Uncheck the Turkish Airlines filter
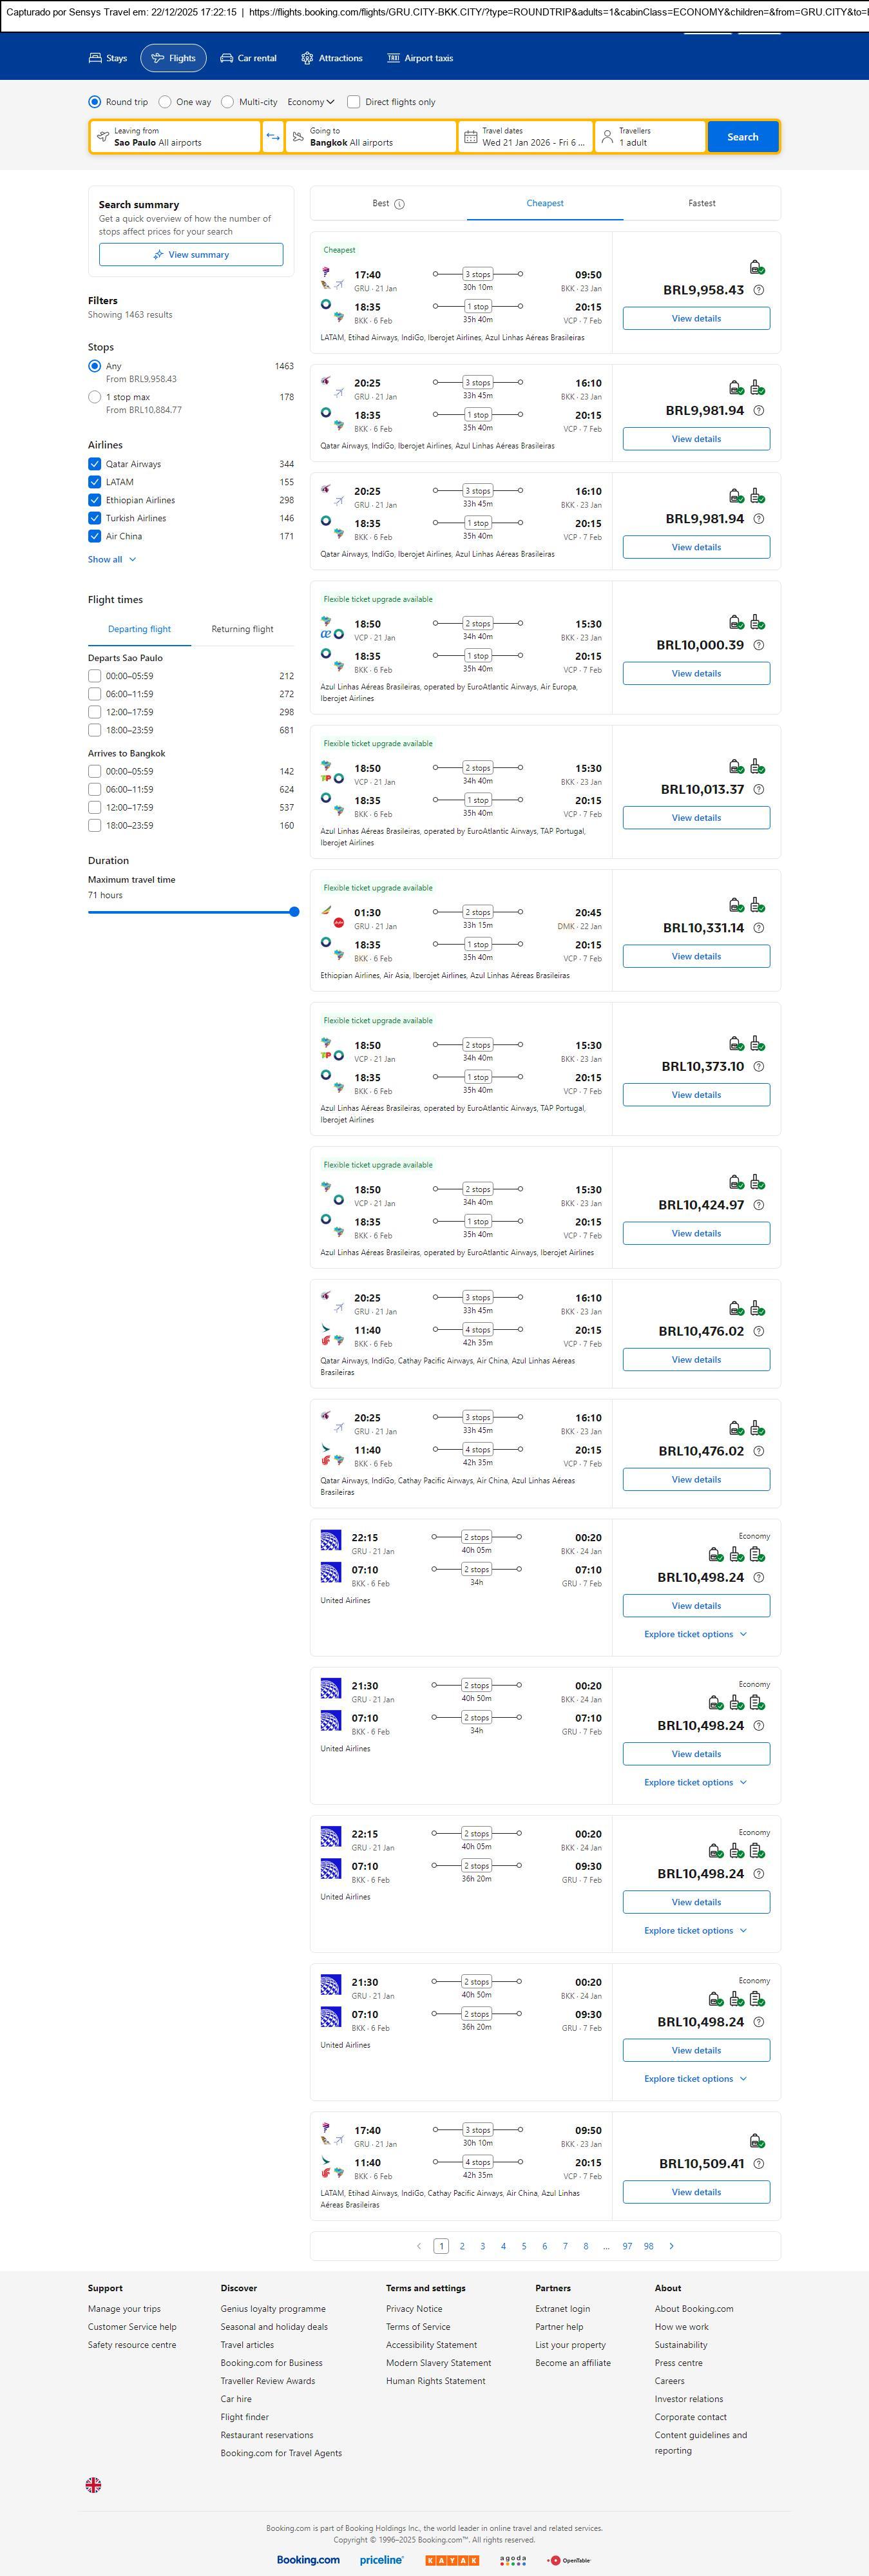Screen dimensions: 869x2576 pos(94,518)
